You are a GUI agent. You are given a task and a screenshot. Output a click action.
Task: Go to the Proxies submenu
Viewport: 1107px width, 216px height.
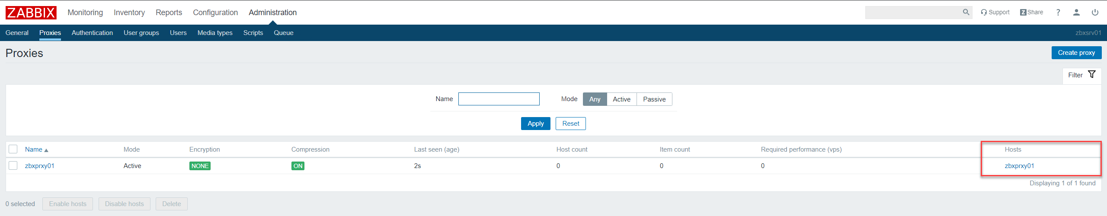50,33
